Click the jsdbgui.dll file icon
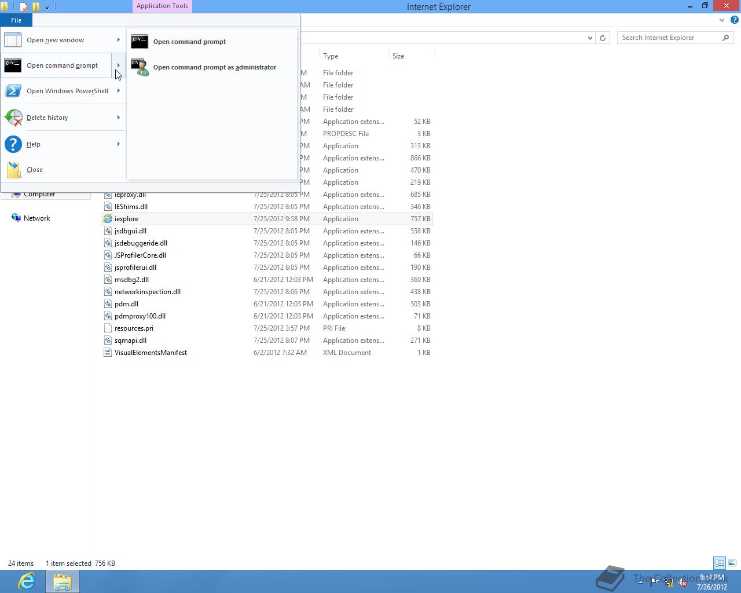 [x=108, y=231]
